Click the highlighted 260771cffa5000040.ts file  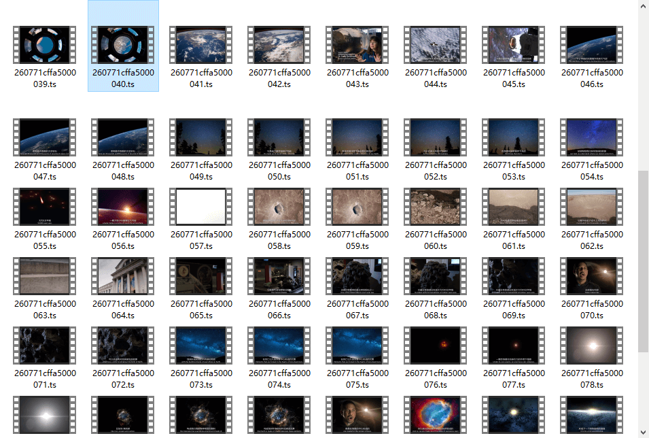click(x=123, y=46)
